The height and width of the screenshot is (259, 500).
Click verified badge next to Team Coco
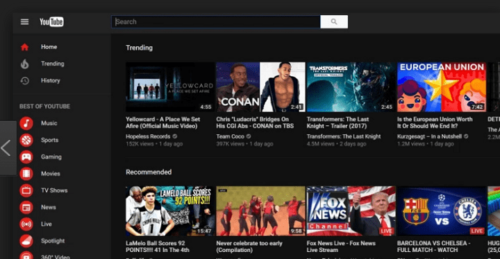click(249, 136)
